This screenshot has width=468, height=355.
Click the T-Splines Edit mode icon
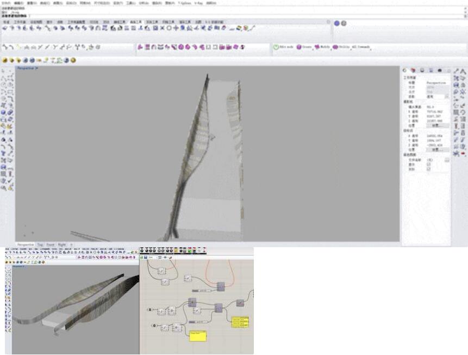[x=276, y=47]
